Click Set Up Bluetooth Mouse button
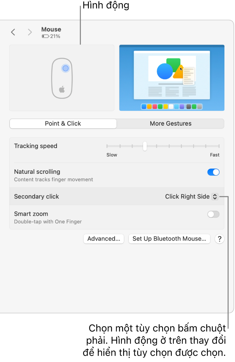 (x=169, y=239)
